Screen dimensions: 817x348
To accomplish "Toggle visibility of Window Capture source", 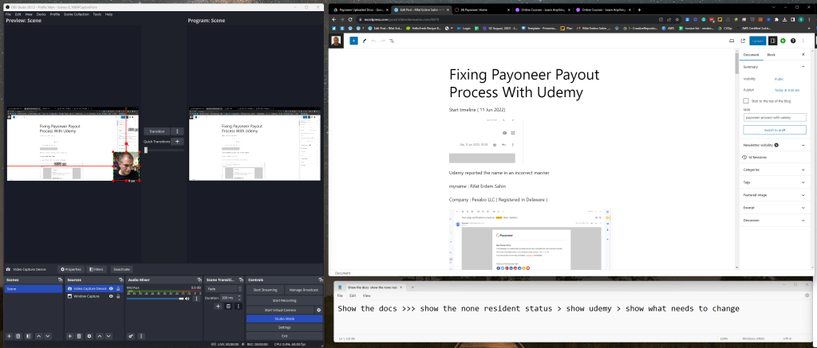I will click(x=111, y=296).
